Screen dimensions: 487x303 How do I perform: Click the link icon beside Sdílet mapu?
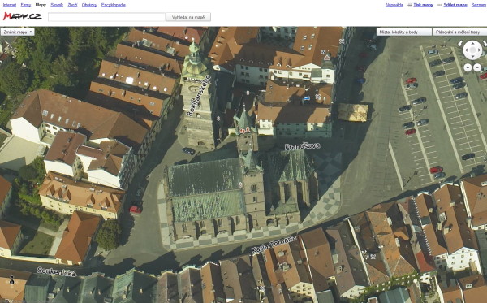tap(440, 5)
